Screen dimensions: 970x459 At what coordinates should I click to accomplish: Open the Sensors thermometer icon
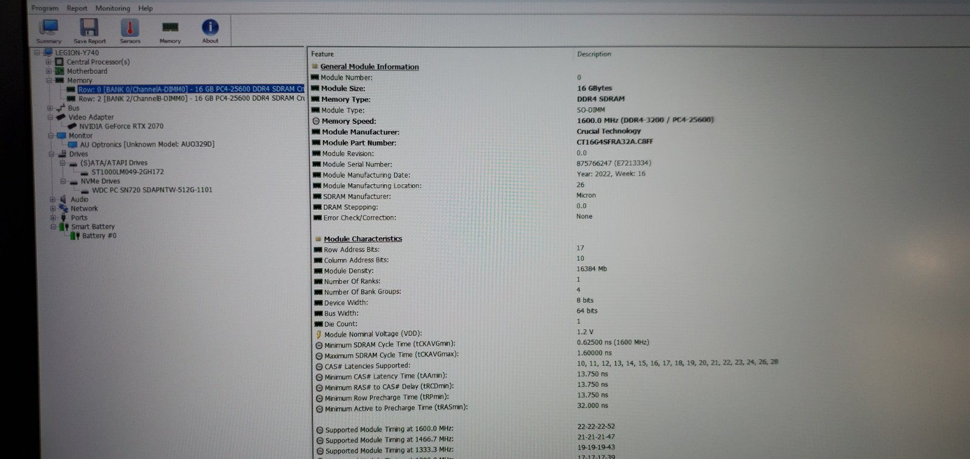[x=130, y=31]
